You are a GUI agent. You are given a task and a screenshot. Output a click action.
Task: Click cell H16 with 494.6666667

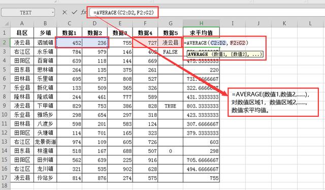tap(201, 169)
